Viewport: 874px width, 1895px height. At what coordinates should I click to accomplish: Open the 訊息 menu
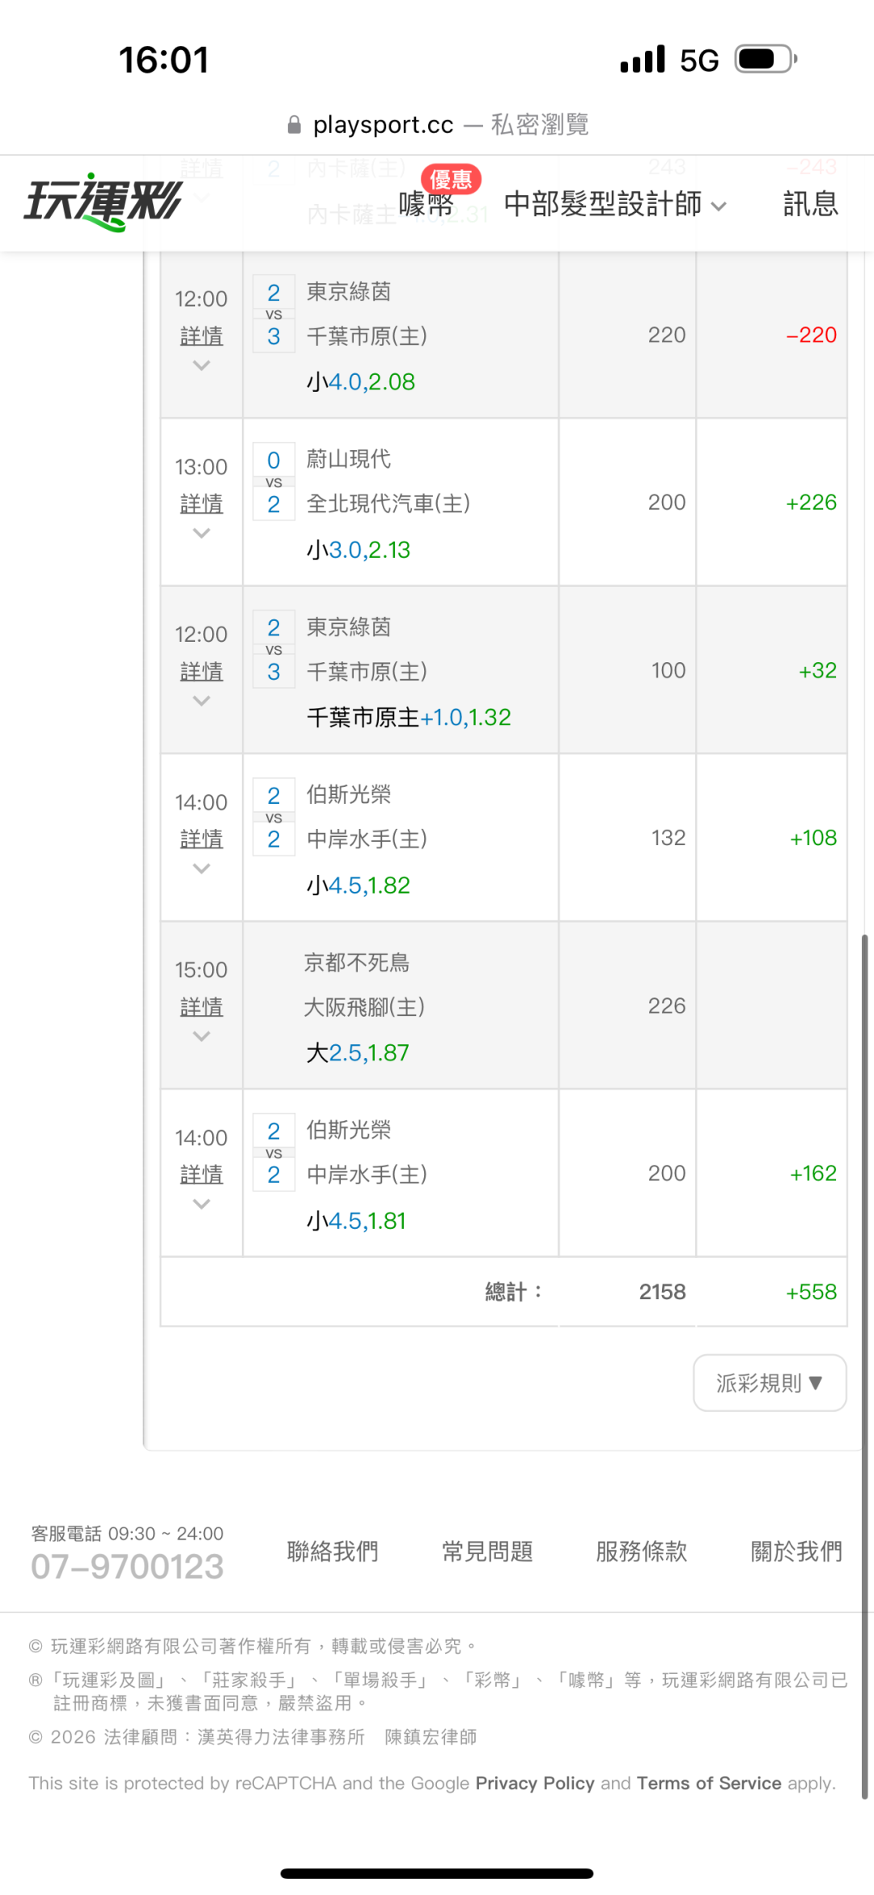coord(810,204)
